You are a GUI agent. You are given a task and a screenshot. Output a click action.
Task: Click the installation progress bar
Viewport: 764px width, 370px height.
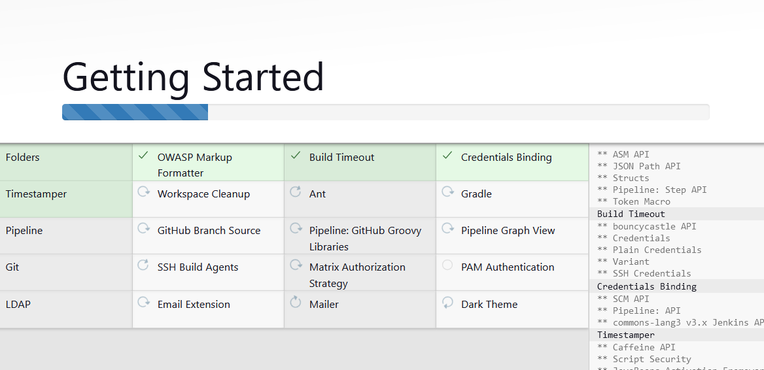pos(385,112)
